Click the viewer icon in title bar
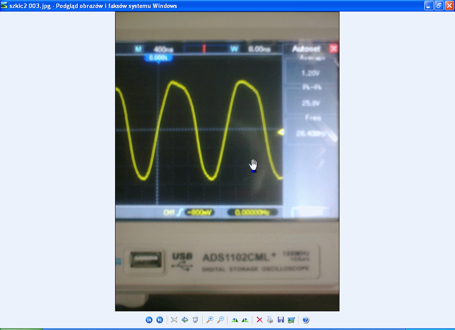 [4, 6]
